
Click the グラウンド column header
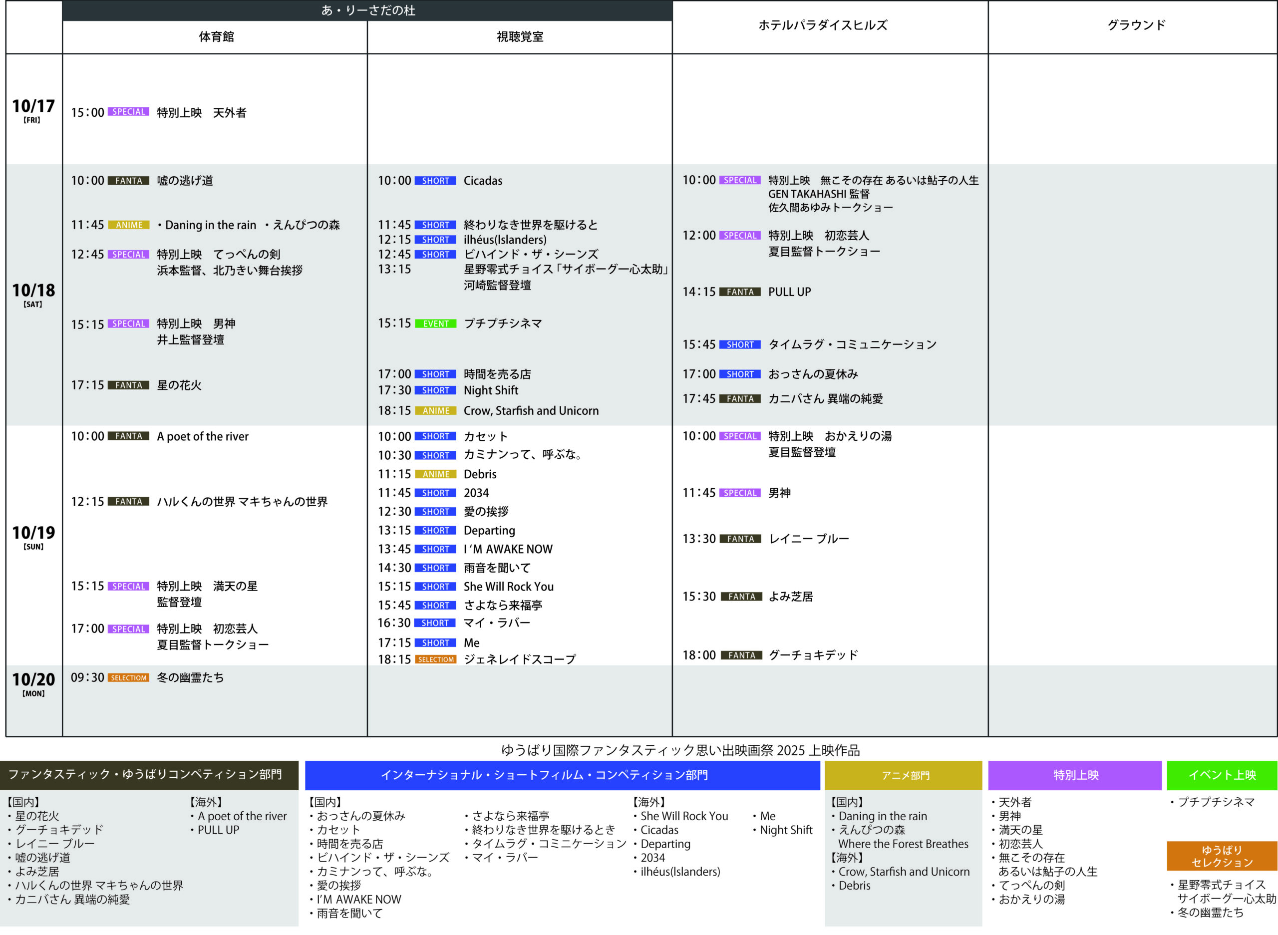1136,25
